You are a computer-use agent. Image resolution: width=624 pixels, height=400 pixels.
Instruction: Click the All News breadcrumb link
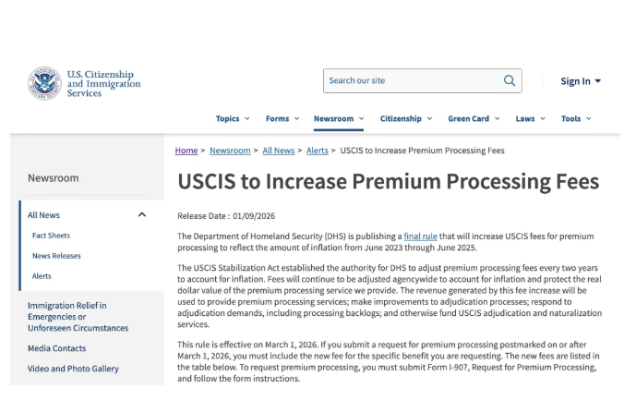[x=278, y=151]
